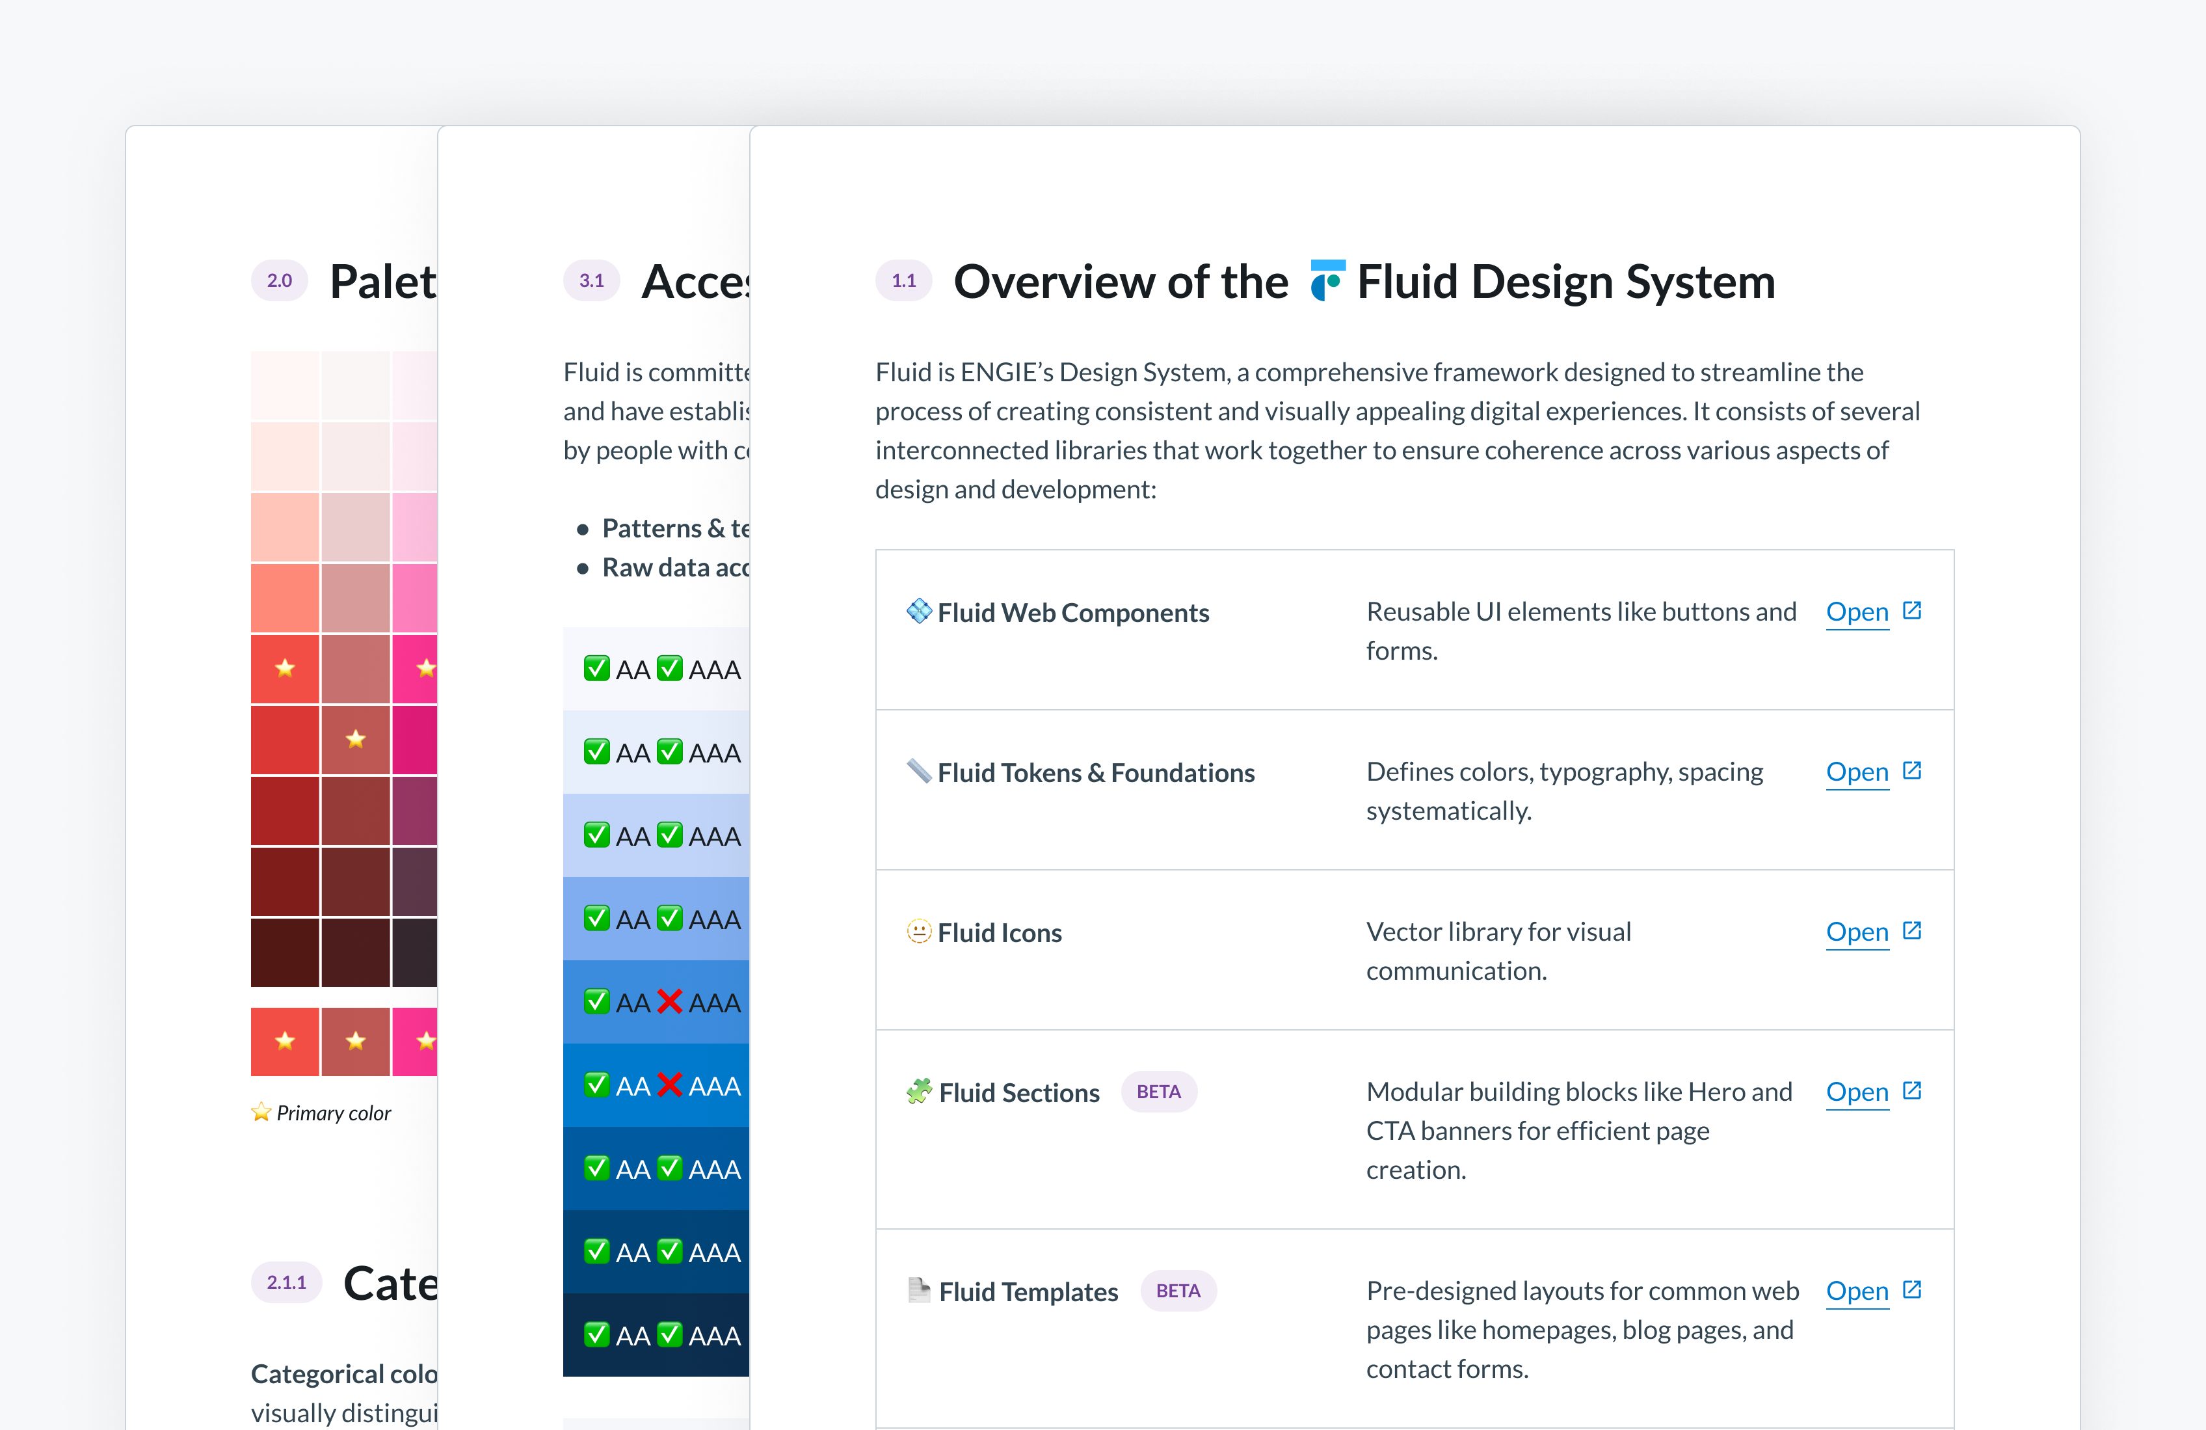Screen dimensions: 2206x1430
Task: Click the external-link icon in the Fluid Icons row
Action: click(x=1911, y=930)
